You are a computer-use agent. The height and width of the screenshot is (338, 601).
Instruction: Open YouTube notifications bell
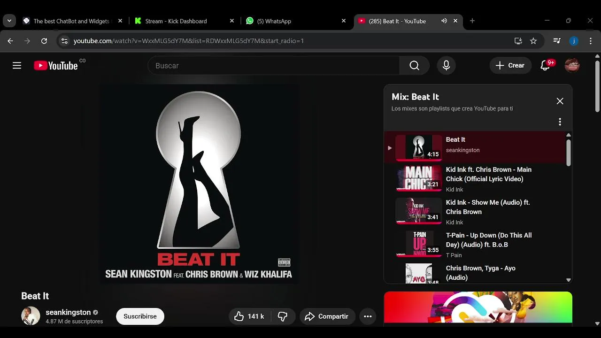pyautogui.click(x=545, y=66)
